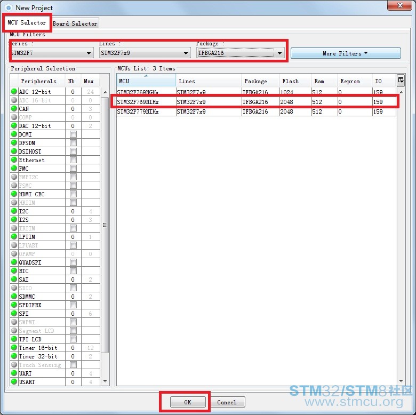Sort by the Ram column header

[324, 81]
